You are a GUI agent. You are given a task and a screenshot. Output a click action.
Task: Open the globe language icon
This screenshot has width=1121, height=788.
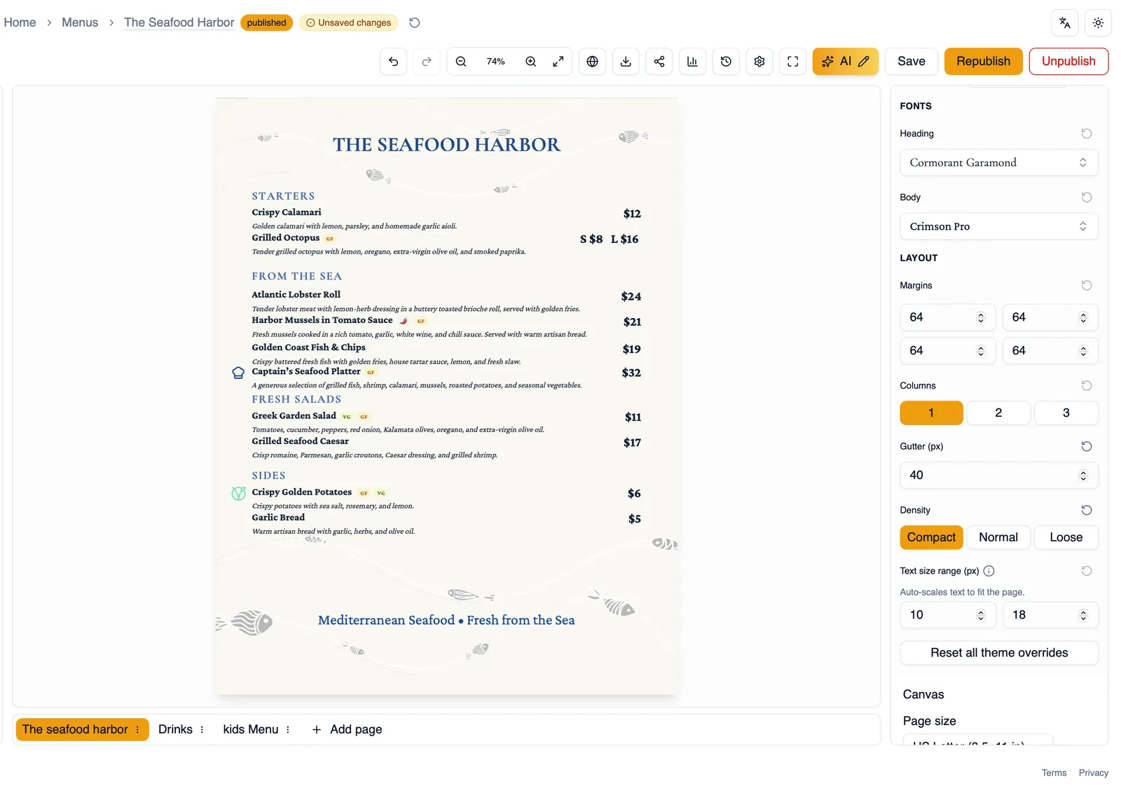pos(593,62)
